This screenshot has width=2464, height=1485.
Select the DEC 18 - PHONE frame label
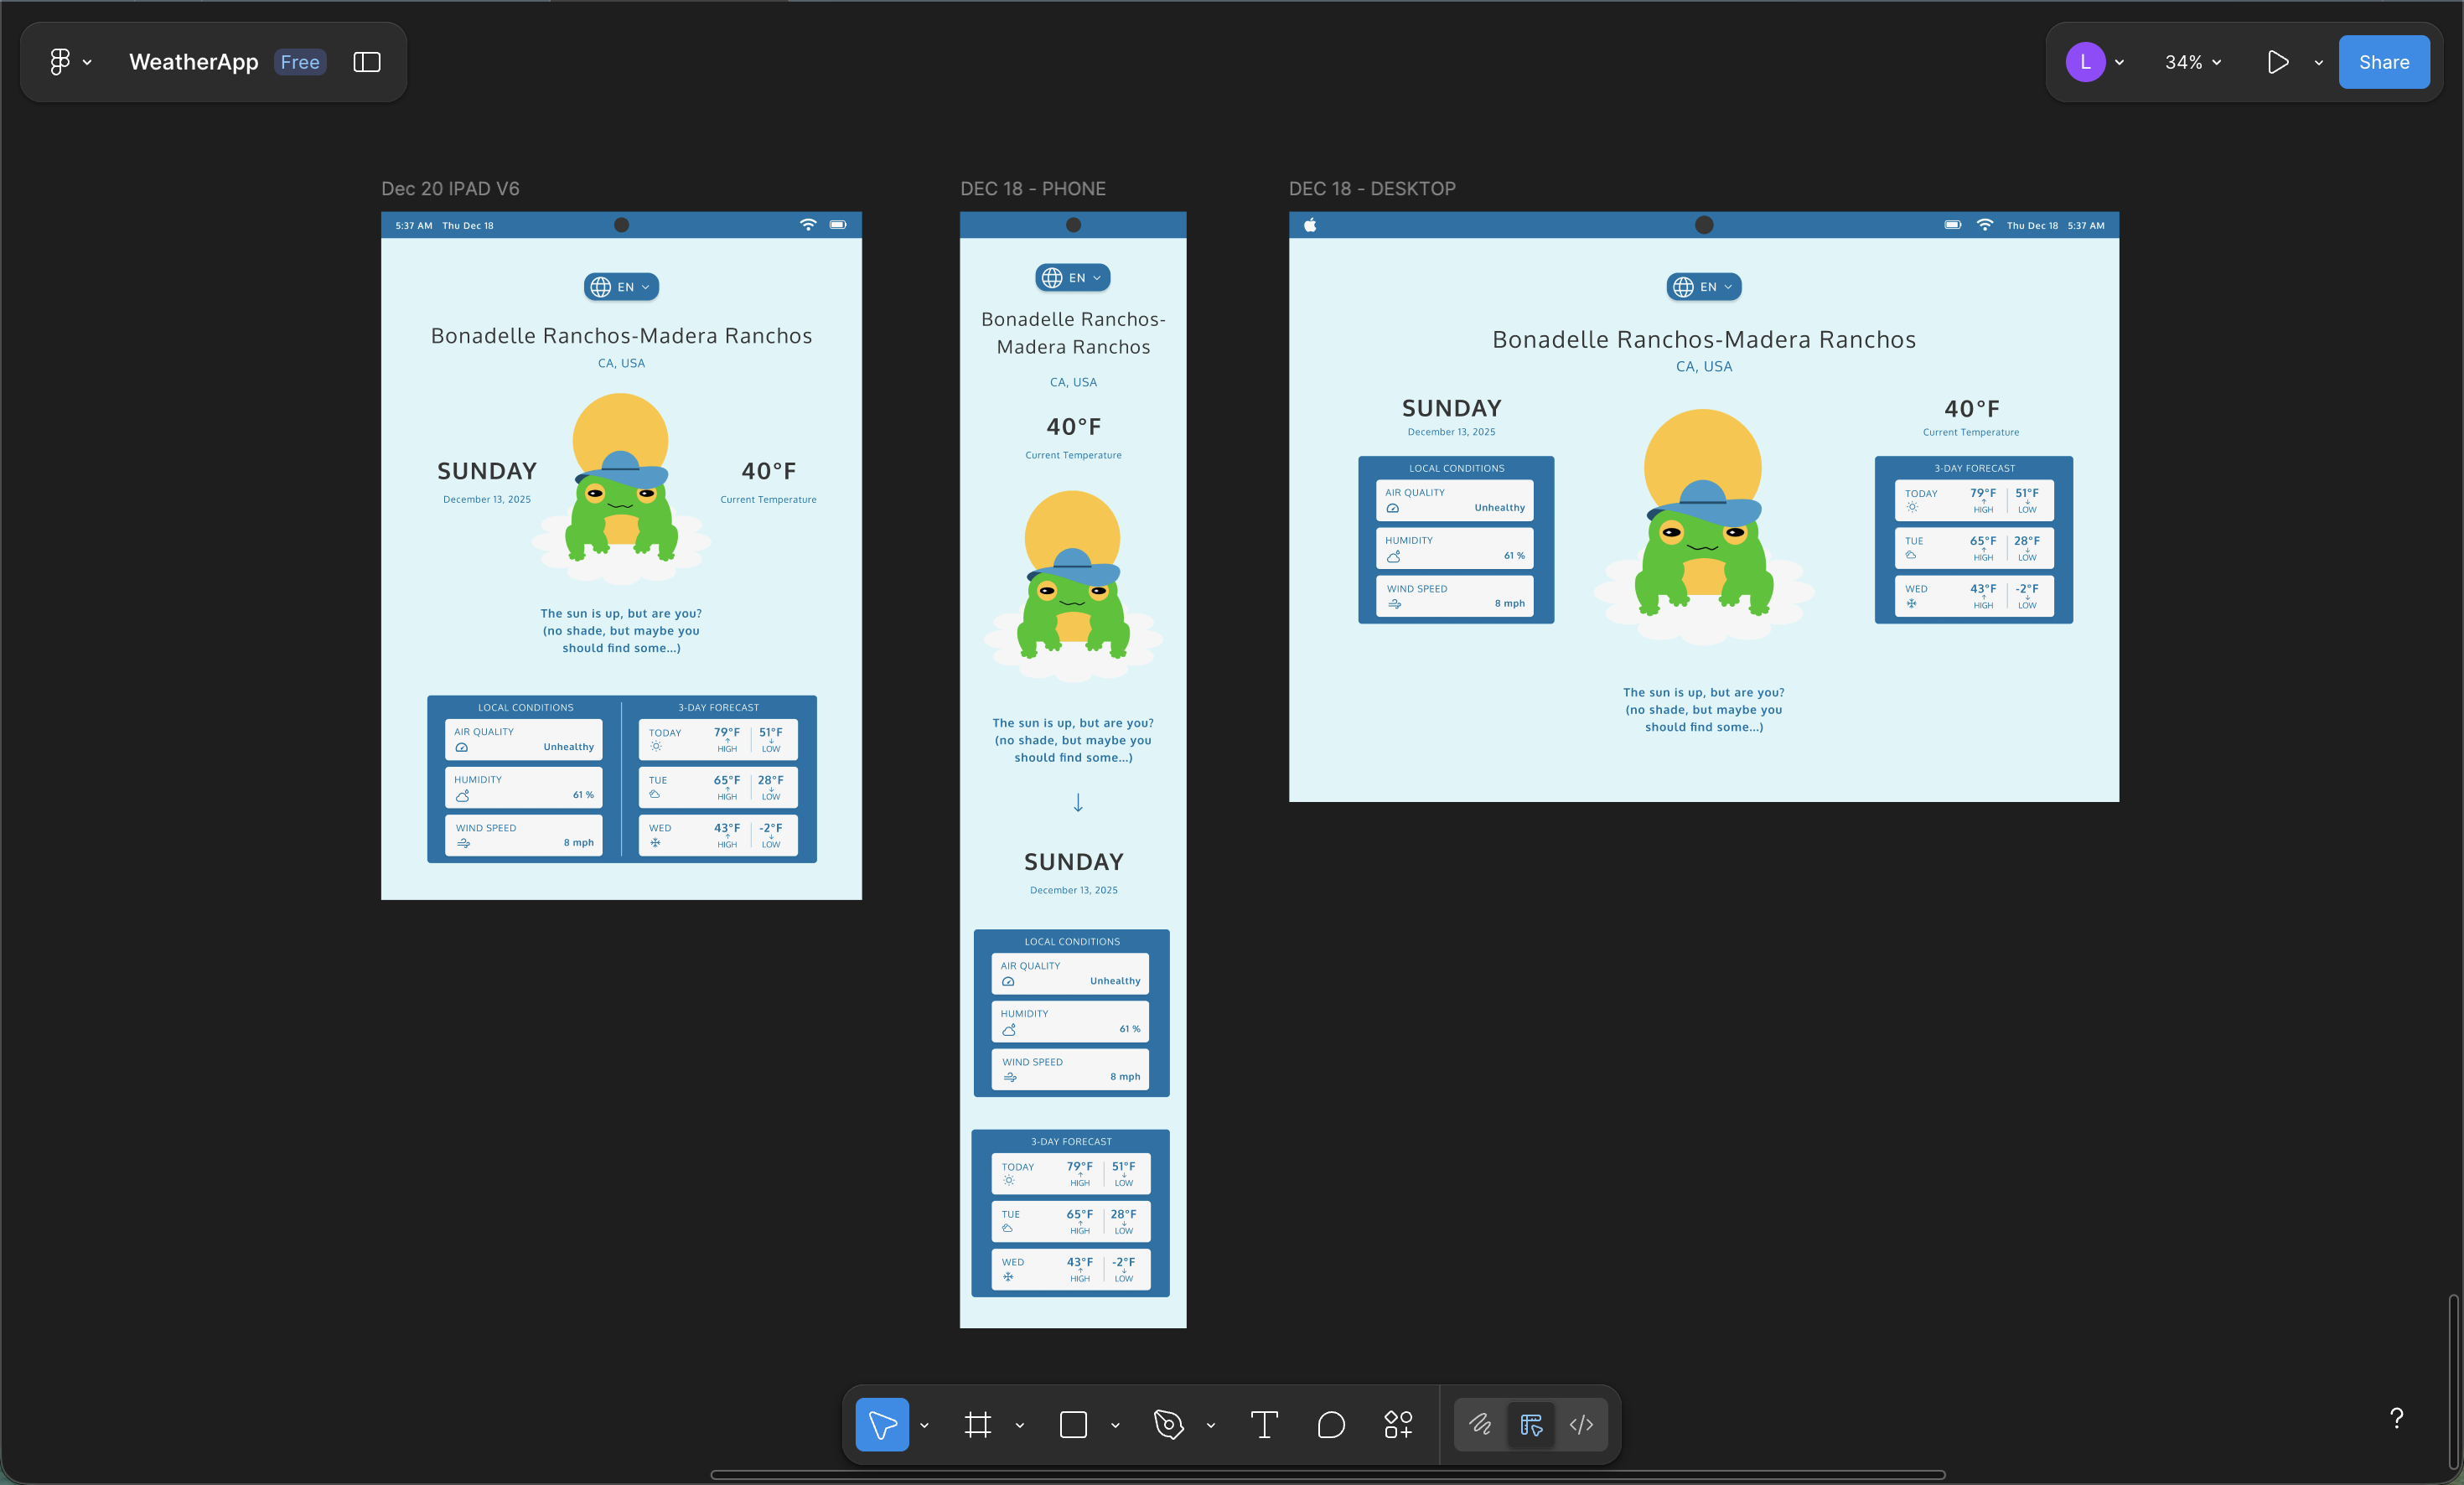1032,189
